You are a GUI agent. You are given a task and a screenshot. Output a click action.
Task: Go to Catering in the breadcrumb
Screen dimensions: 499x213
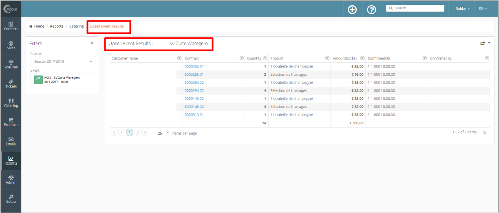[x=76, y=26]
